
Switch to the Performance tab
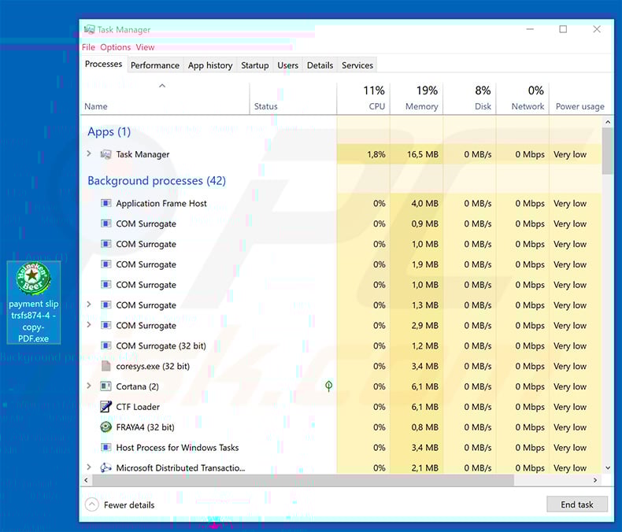click(x=154, y=65)
